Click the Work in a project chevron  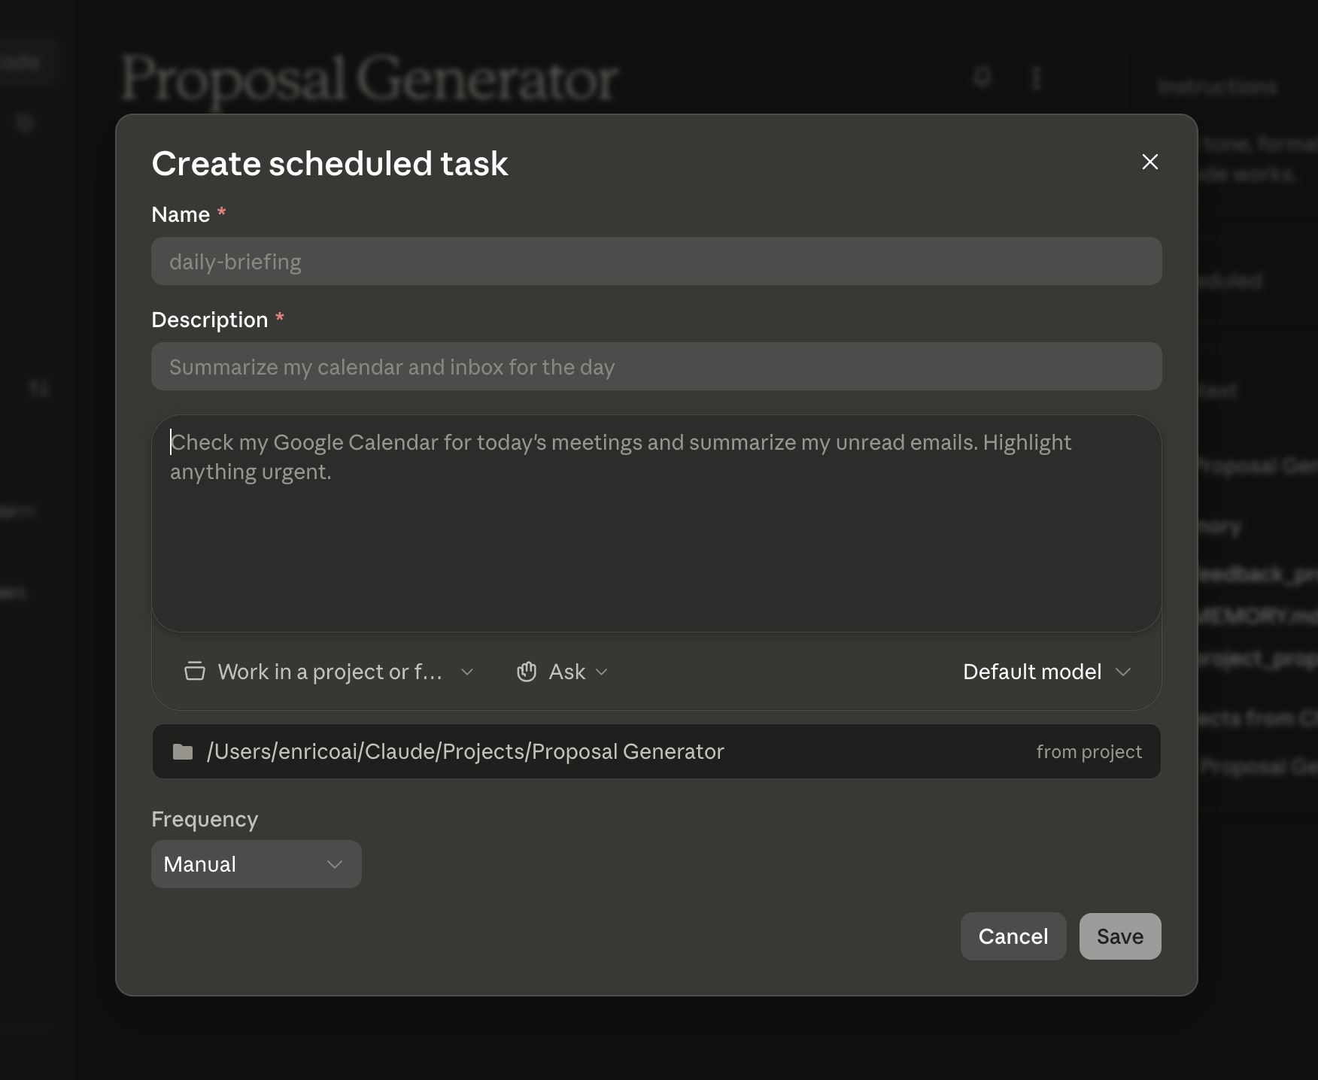coord(467,672)
